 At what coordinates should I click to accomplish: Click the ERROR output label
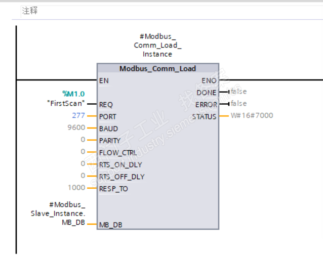point(206,105)
